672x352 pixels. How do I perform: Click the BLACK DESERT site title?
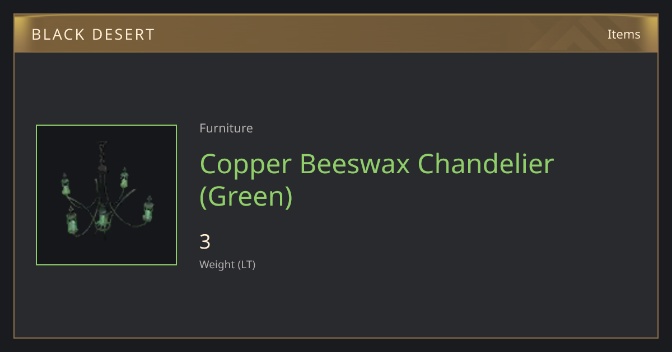93,34
